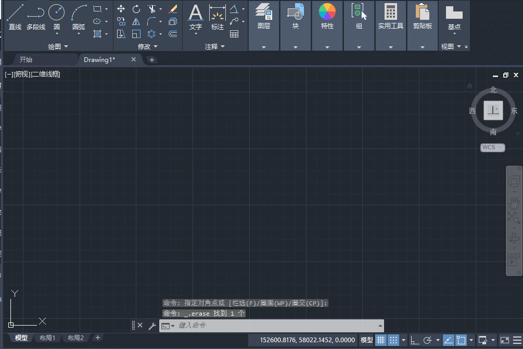Open snap mode settings dropdown arrow

click(403, 340)
